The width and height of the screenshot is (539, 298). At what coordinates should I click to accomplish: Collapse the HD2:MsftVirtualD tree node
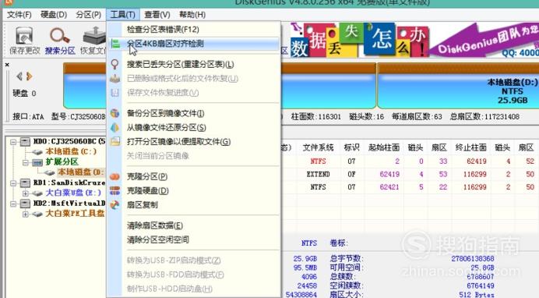tap(13, 204)
